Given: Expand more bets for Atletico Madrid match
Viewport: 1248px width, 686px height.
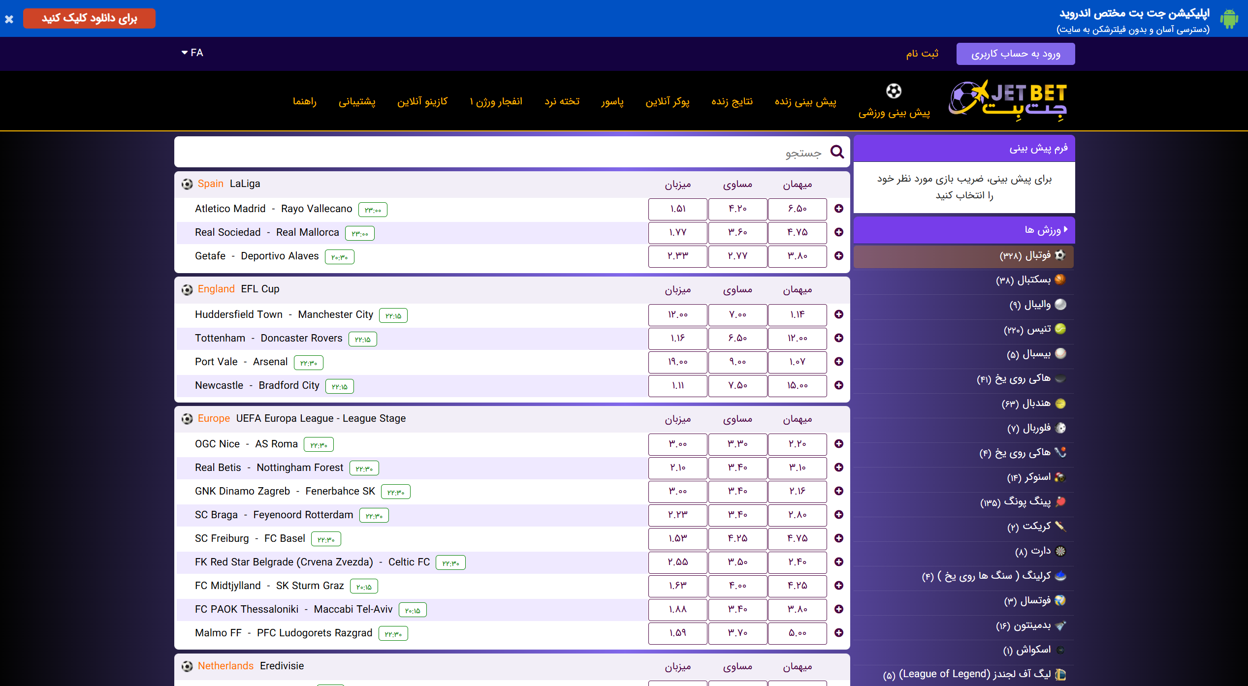Looking at the screenshot, I should coord(839,209).
